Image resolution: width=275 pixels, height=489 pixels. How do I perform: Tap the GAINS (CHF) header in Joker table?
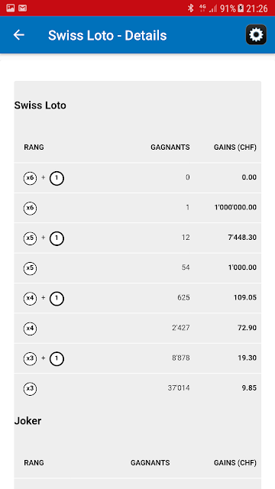click(x=235, y=462)
